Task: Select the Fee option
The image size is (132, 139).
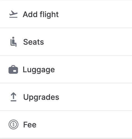Action: point(66,124)
